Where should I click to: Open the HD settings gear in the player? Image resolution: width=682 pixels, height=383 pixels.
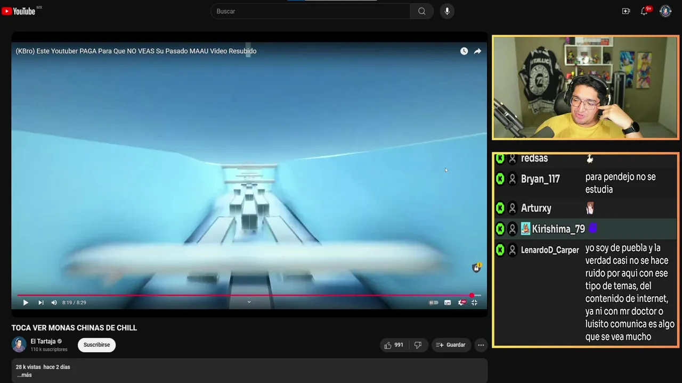[461, 303]
